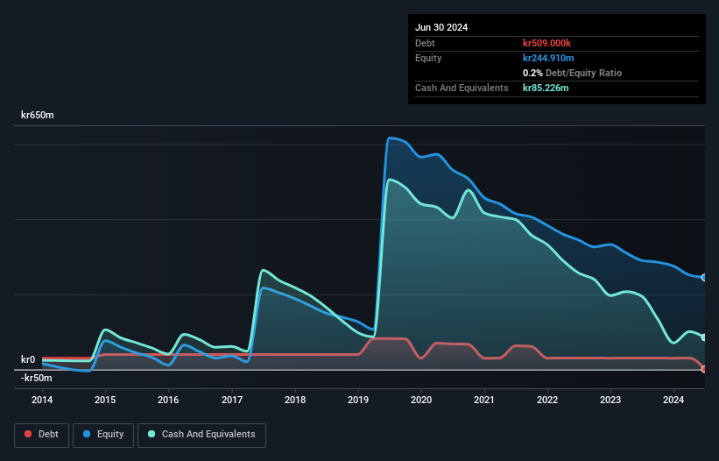Select the 2014 label on the x-axis

[42, 401]
